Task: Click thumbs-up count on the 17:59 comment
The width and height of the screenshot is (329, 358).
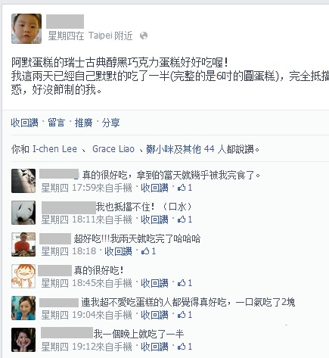Action: (x=185, y=188)
